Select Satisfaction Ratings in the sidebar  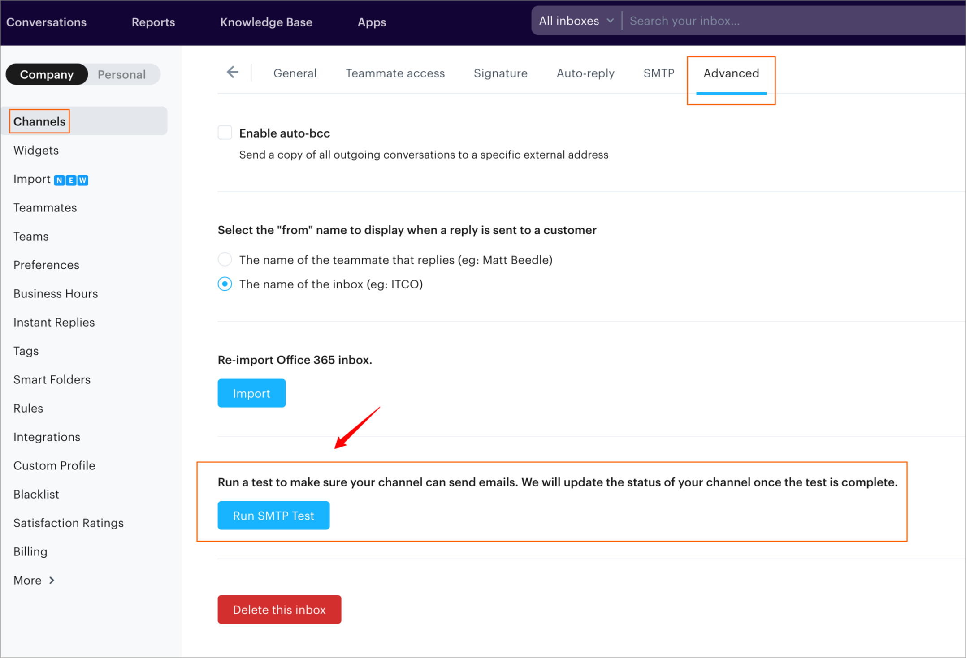(68, 523)
